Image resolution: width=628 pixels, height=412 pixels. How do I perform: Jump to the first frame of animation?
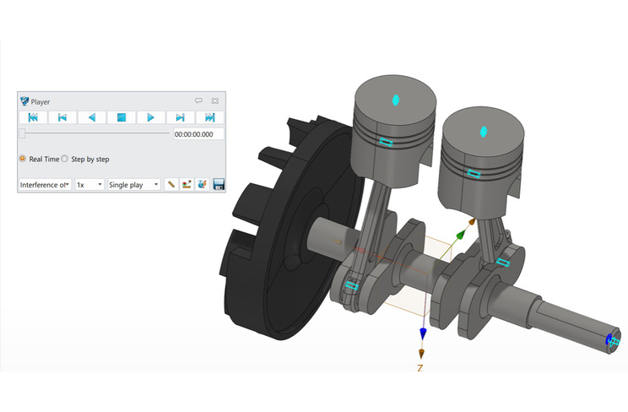click(33, 117)
